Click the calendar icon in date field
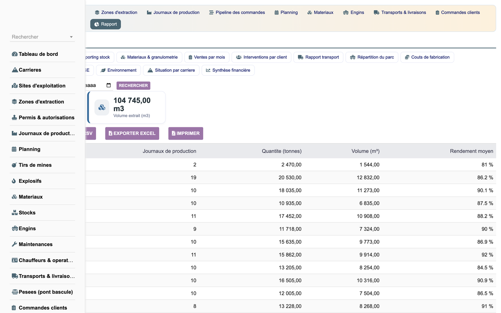The height and width of the screenshot is (313, 501). [109, 85]
